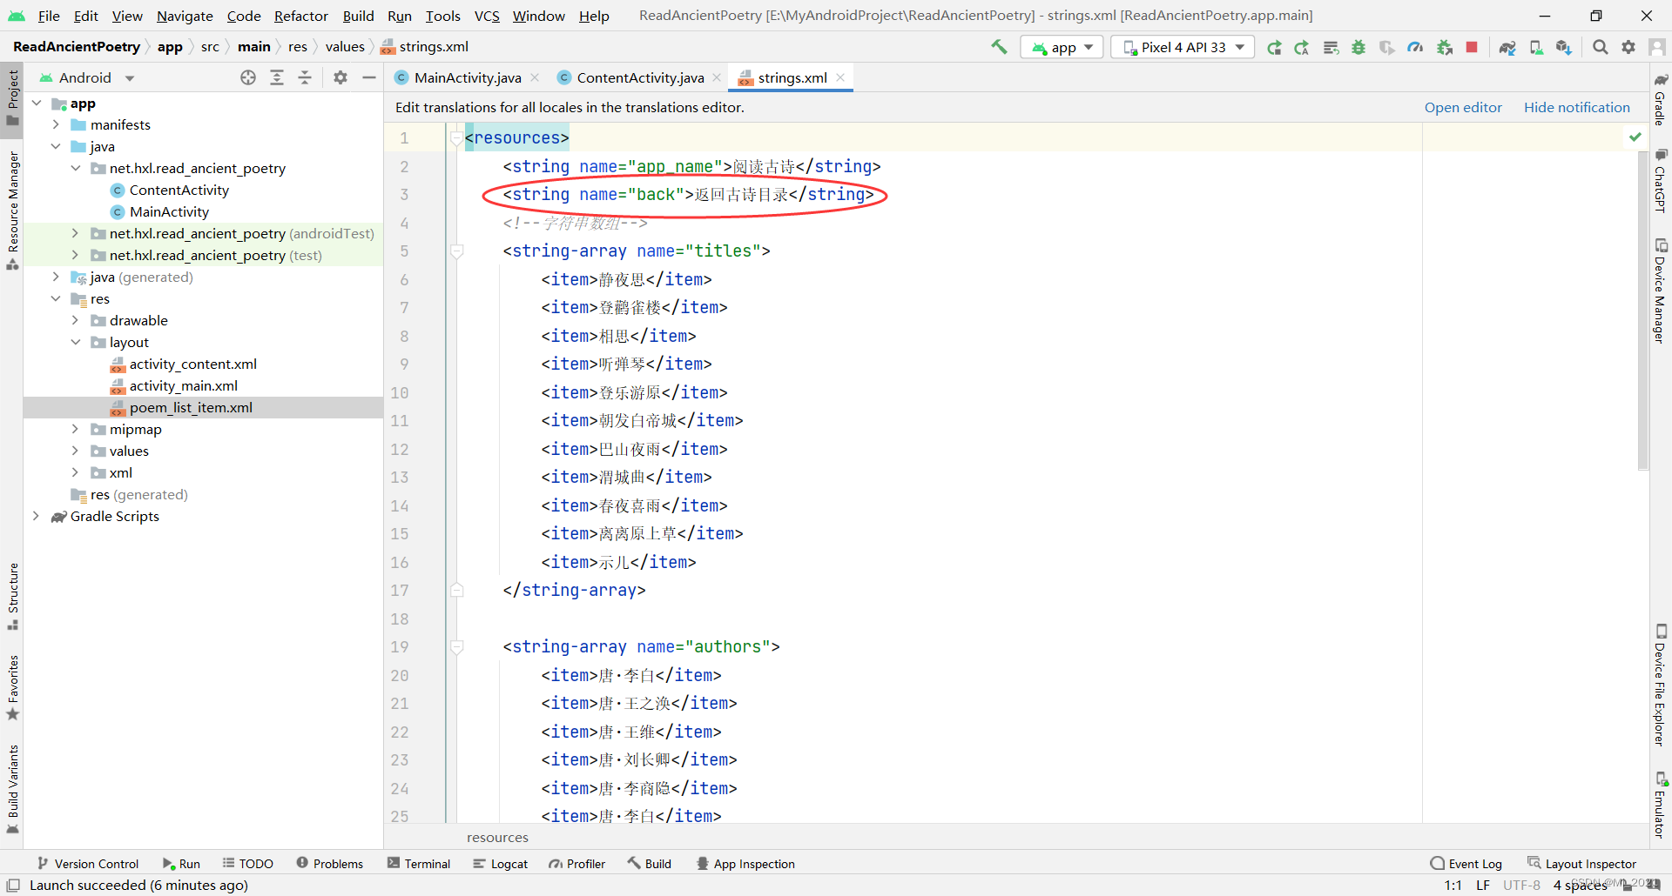
Task: Open the File menu
Action: pyautogui.click(x=49, y=16)
